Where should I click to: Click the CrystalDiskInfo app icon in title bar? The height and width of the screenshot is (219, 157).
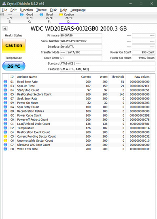point(4,4)
